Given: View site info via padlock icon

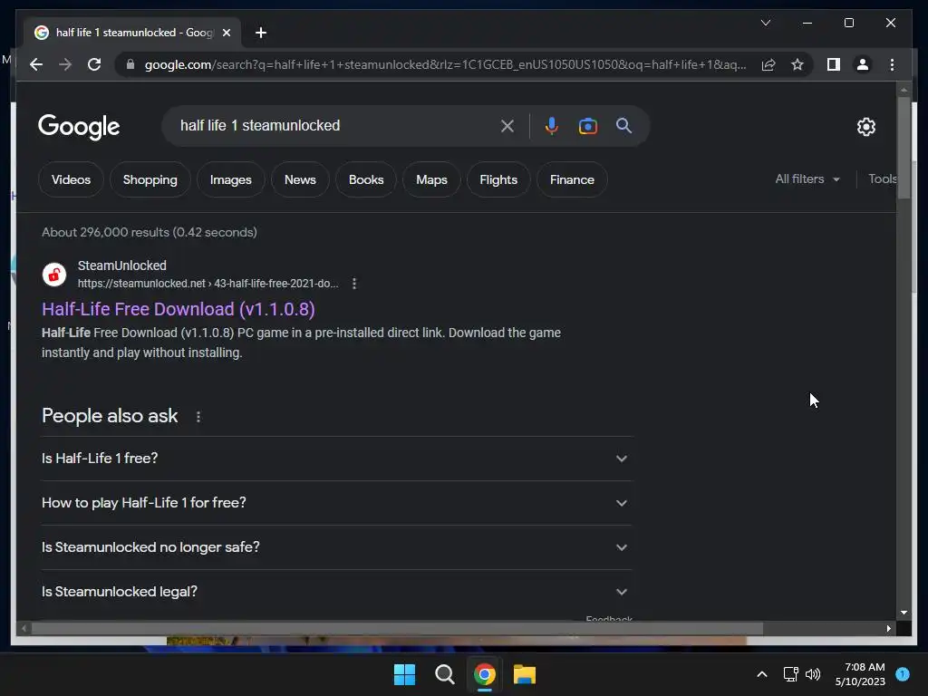Looking at the screenshot, I should coord(130,64).
